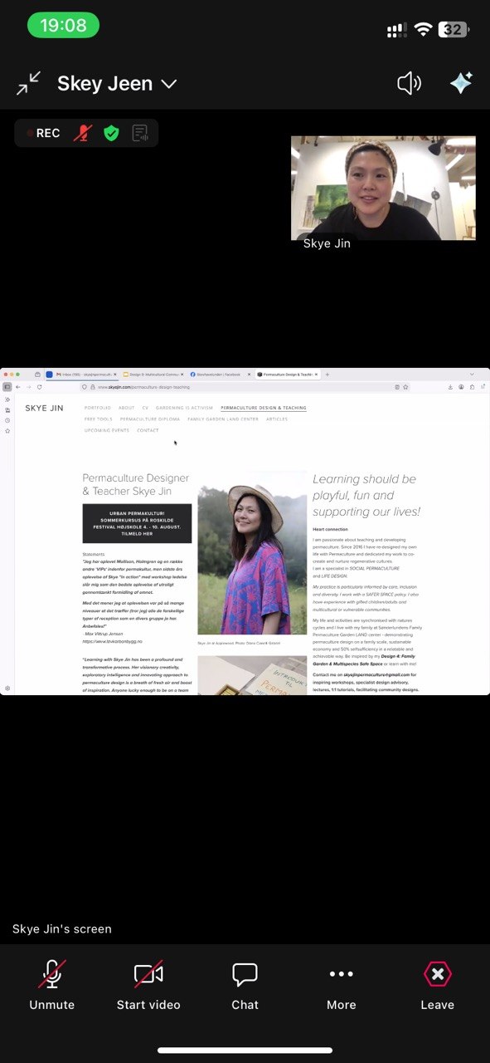The width and height of the screenshot is (490, 1063).
Task: Click the Urban Permakultur Roskilde Festival banner
Action: [x=137, y=523]
